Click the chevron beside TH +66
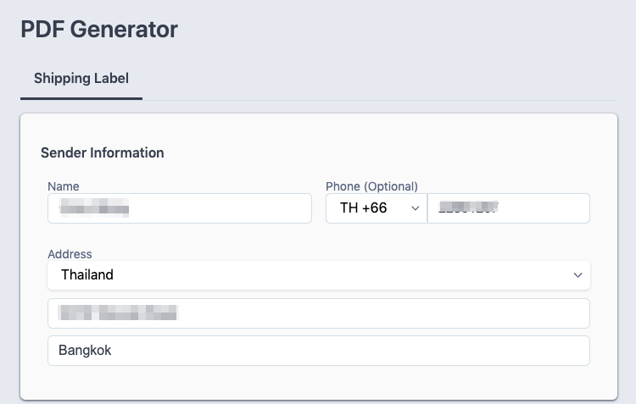The width and height of the screenshot is (636, 404). click(x=415, y=208)
